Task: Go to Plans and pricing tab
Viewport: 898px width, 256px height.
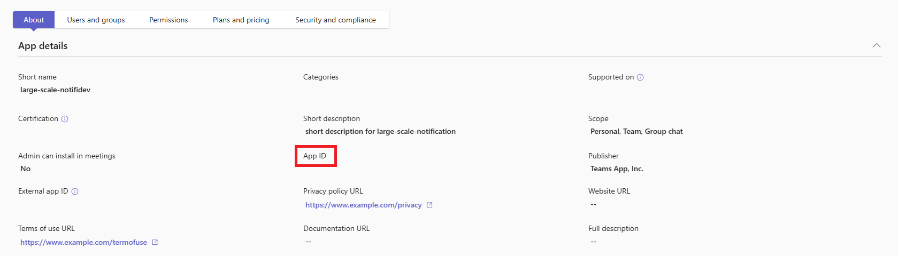Action: pyautogui.click(x=241, y=20)
